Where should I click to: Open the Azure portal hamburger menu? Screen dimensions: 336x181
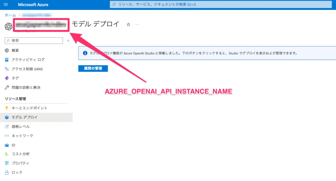(x=6, y=5)
